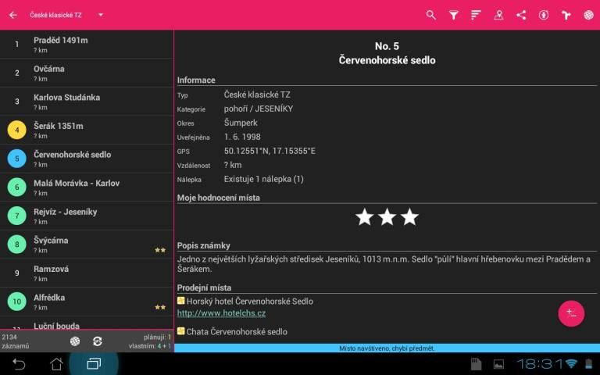
Task: Tap the circled person icon in toolbar
Action: 544,15
